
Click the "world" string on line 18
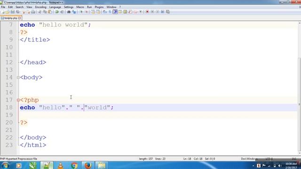(x=97, y=108)
